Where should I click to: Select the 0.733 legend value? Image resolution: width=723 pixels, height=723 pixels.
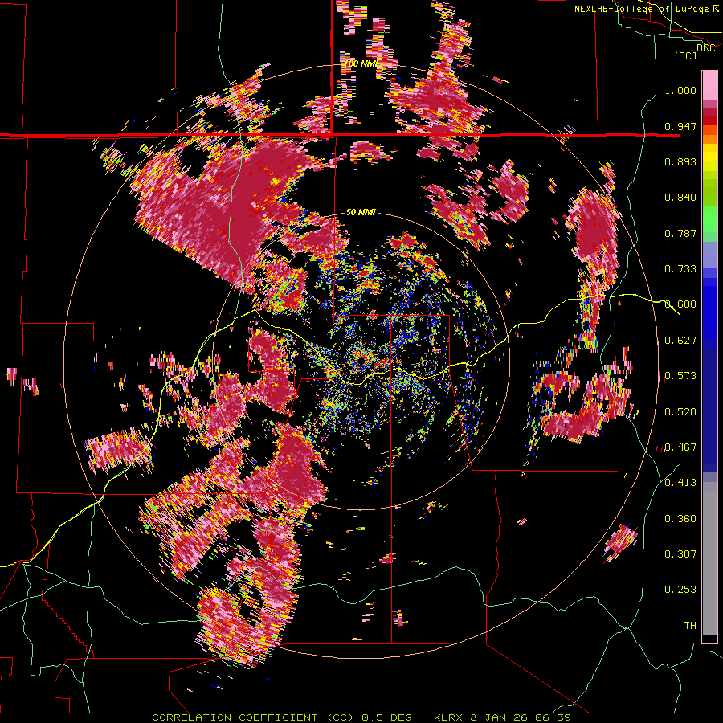pyautogui.click(x=680, y=269)
